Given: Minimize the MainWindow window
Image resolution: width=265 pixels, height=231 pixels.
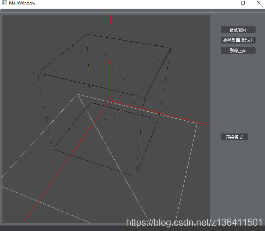Looking at the screenshot, I should [227, 3].
